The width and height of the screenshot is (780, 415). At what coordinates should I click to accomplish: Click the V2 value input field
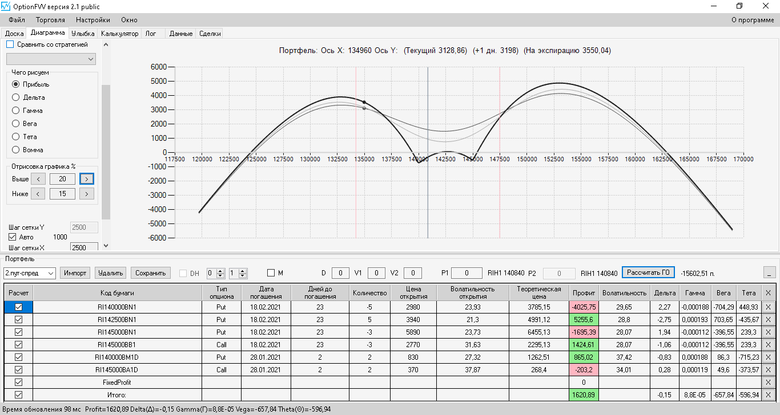(413, 273)
